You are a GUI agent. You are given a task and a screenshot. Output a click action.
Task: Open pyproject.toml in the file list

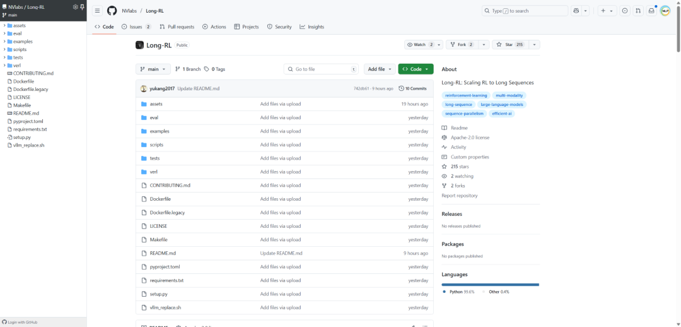tap(165, 266)
